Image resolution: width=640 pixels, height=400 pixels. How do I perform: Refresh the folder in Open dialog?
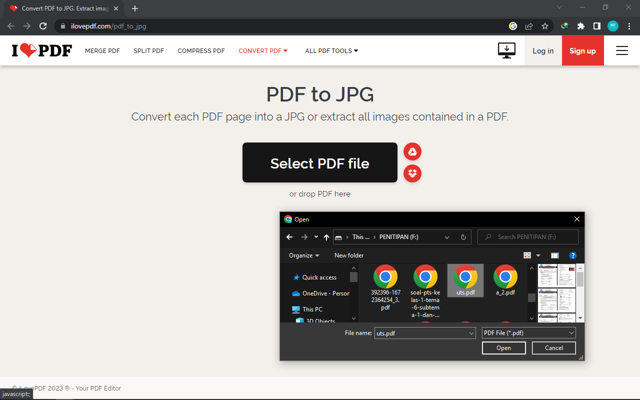point(463,237)
